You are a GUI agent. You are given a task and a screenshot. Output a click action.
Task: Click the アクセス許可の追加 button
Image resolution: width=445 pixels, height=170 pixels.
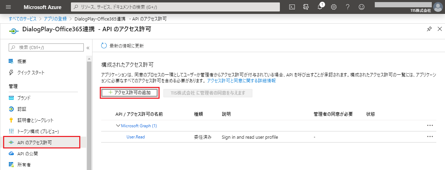pos(130,93)
